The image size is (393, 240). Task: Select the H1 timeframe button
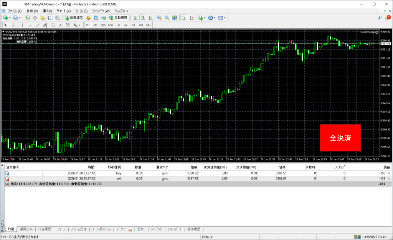(118, 25)
